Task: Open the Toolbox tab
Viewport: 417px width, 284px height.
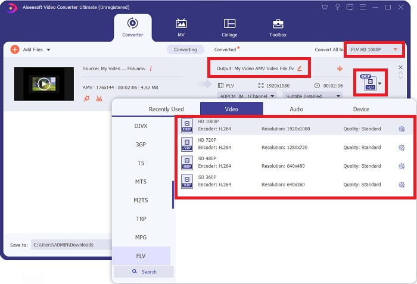Action: [278, 27]
